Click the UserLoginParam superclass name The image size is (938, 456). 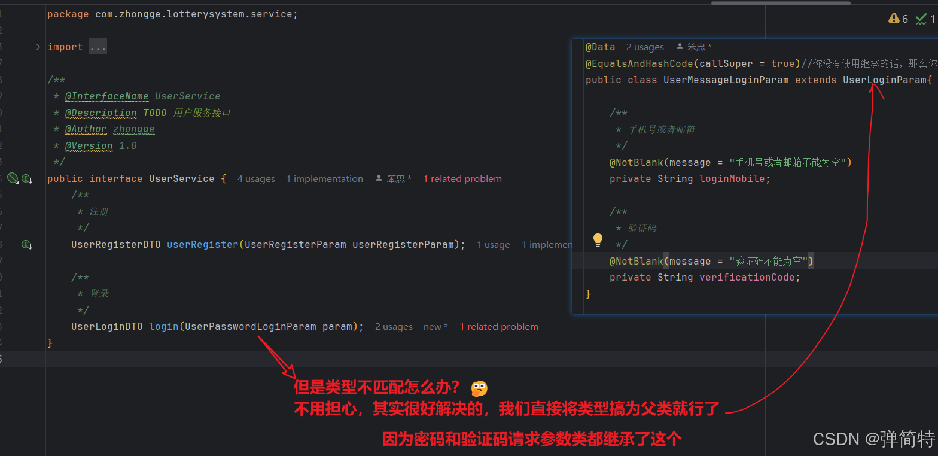885,80
